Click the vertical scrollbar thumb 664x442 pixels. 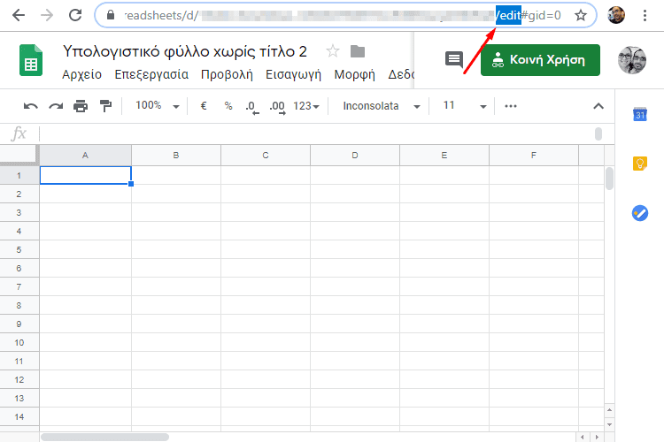pyautogui.click(x=609, y=179)
